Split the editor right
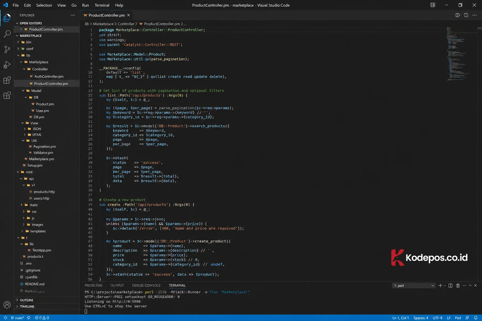The image size is (482, 321). click(466, 15)
